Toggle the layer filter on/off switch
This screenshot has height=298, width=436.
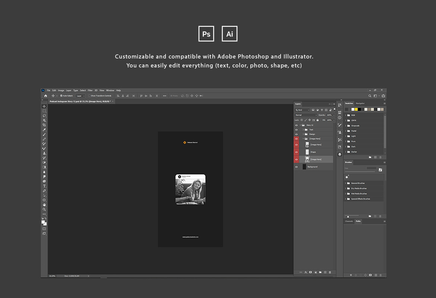(x=335, y=110)
